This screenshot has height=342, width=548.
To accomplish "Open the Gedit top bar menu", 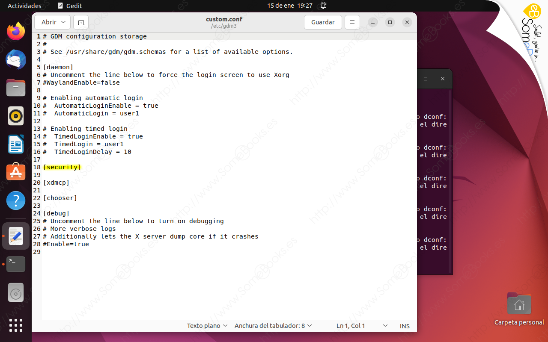I will [x=69, y=6].
